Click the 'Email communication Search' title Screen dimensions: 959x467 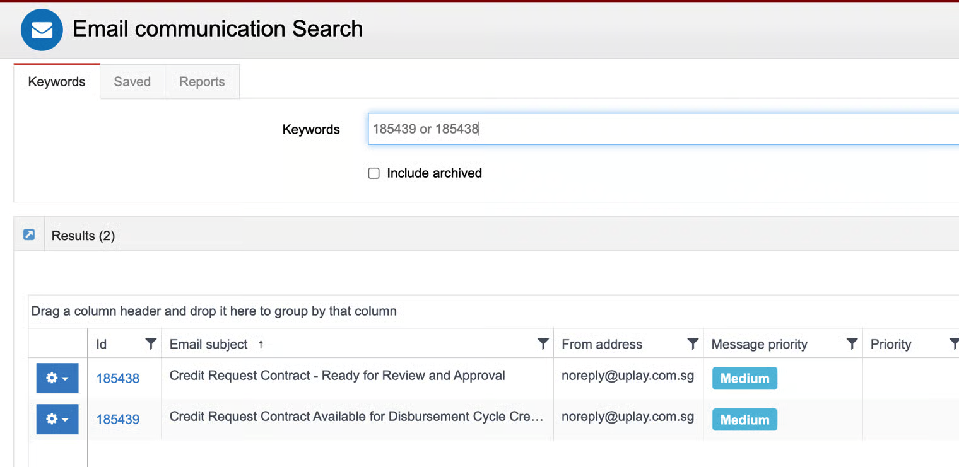[218, 29]
